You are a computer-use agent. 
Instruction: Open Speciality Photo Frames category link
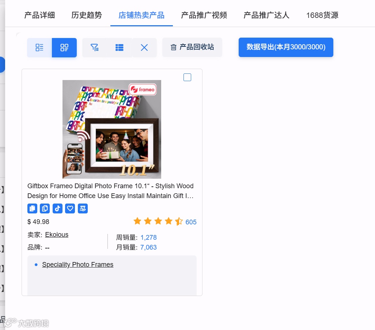coord(78,265)
